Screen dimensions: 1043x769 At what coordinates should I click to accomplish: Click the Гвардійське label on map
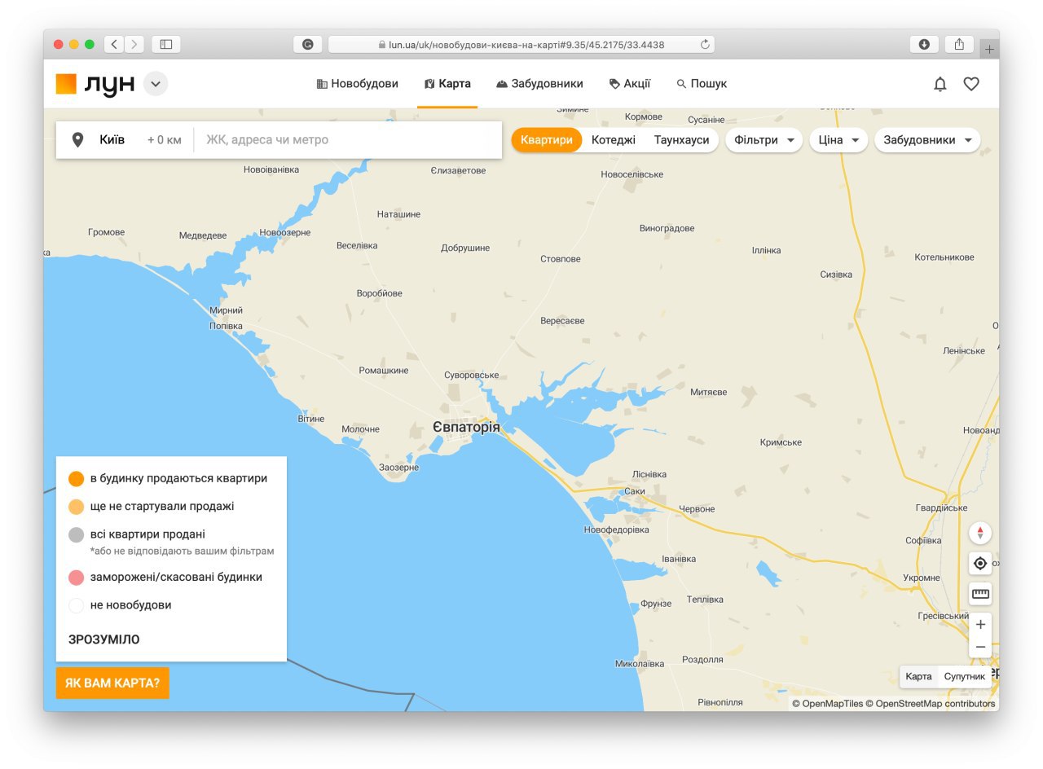[x=941, y=508]
